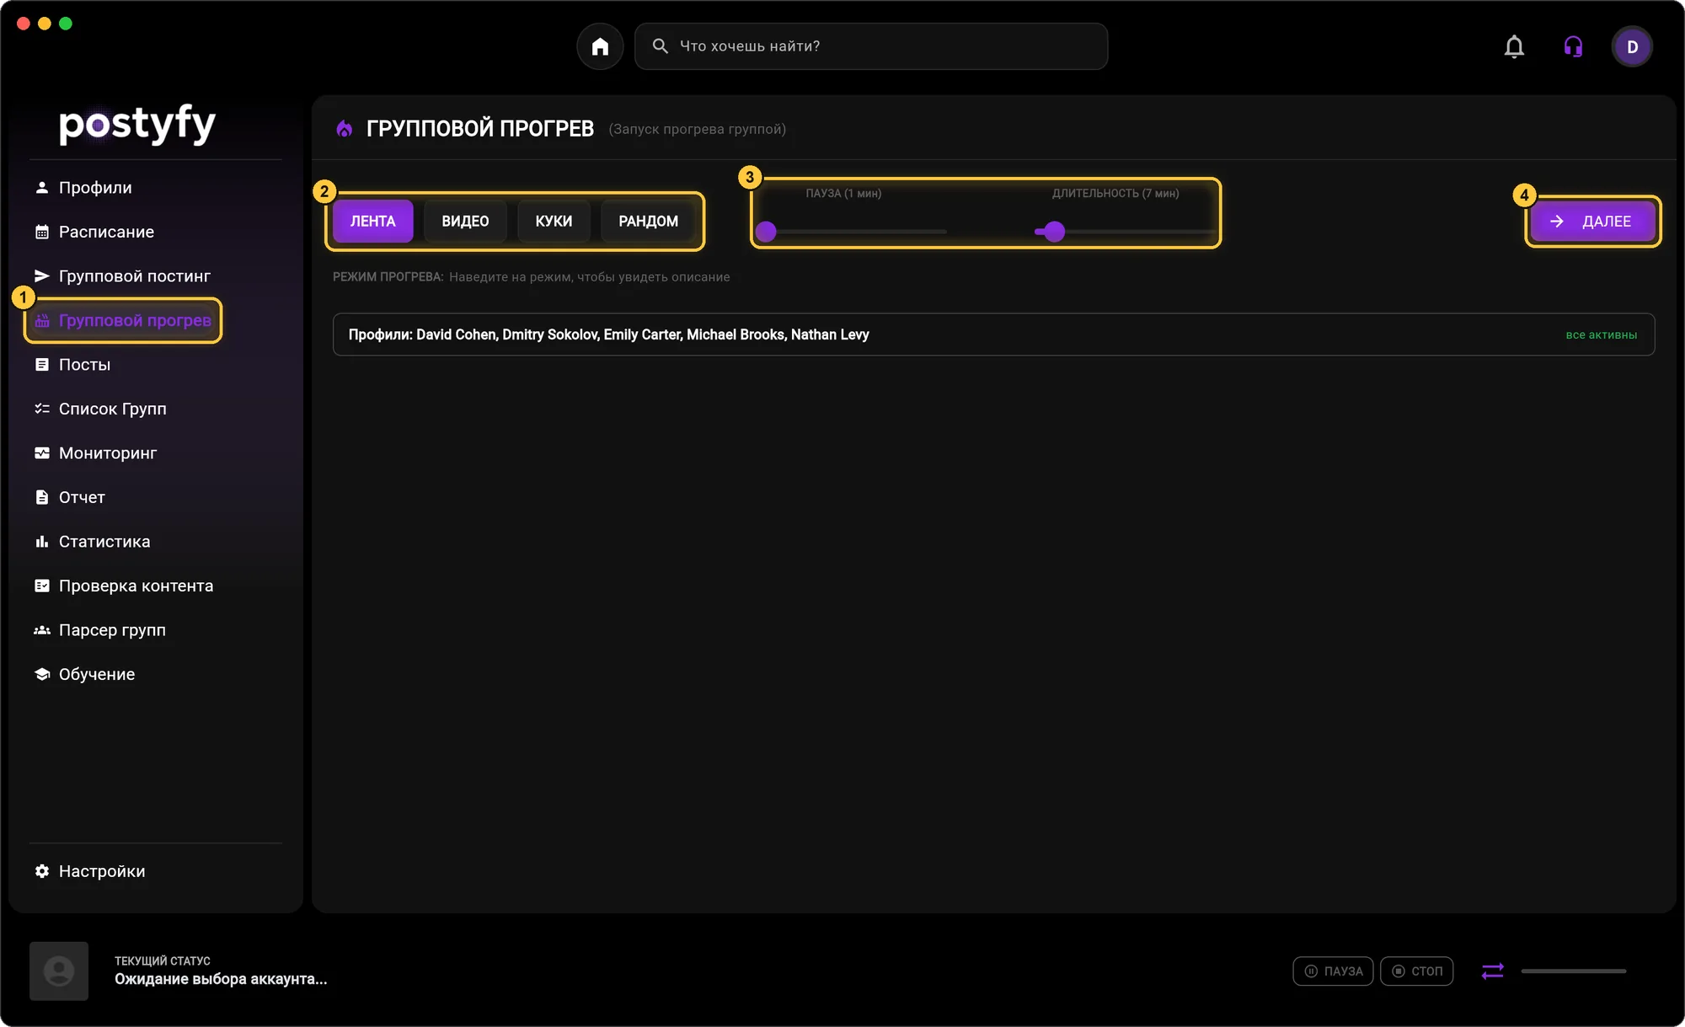Click the ПАУЗА slider handle
Image resolution: width=1685 pixels, height=1027 pixels.
[765, 232]
